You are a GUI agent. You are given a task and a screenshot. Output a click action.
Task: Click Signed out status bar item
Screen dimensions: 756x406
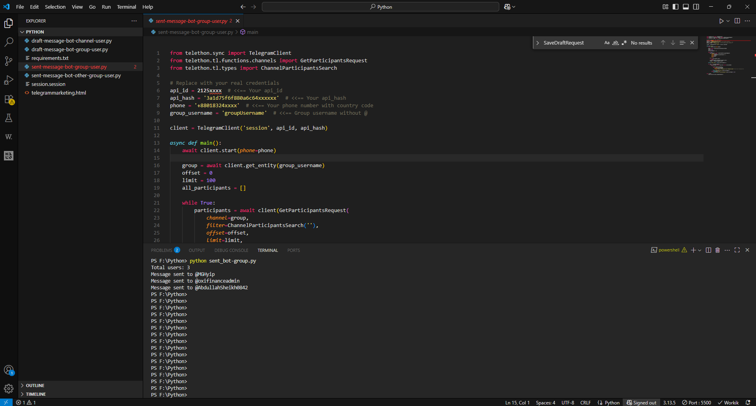[x=642, y=402]
